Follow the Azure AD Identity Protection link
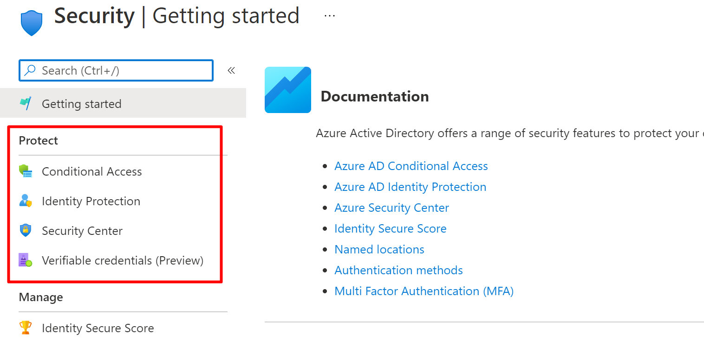Image resolution: width=704 pixels, height=347 pixels. [x=410, y=187]
